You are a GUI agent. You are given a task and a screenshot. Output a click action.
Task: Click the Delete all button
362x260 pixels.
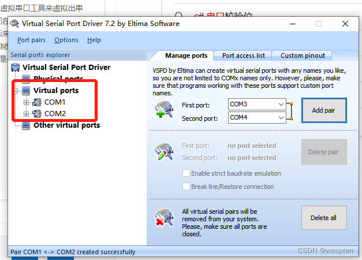[324, 218]
